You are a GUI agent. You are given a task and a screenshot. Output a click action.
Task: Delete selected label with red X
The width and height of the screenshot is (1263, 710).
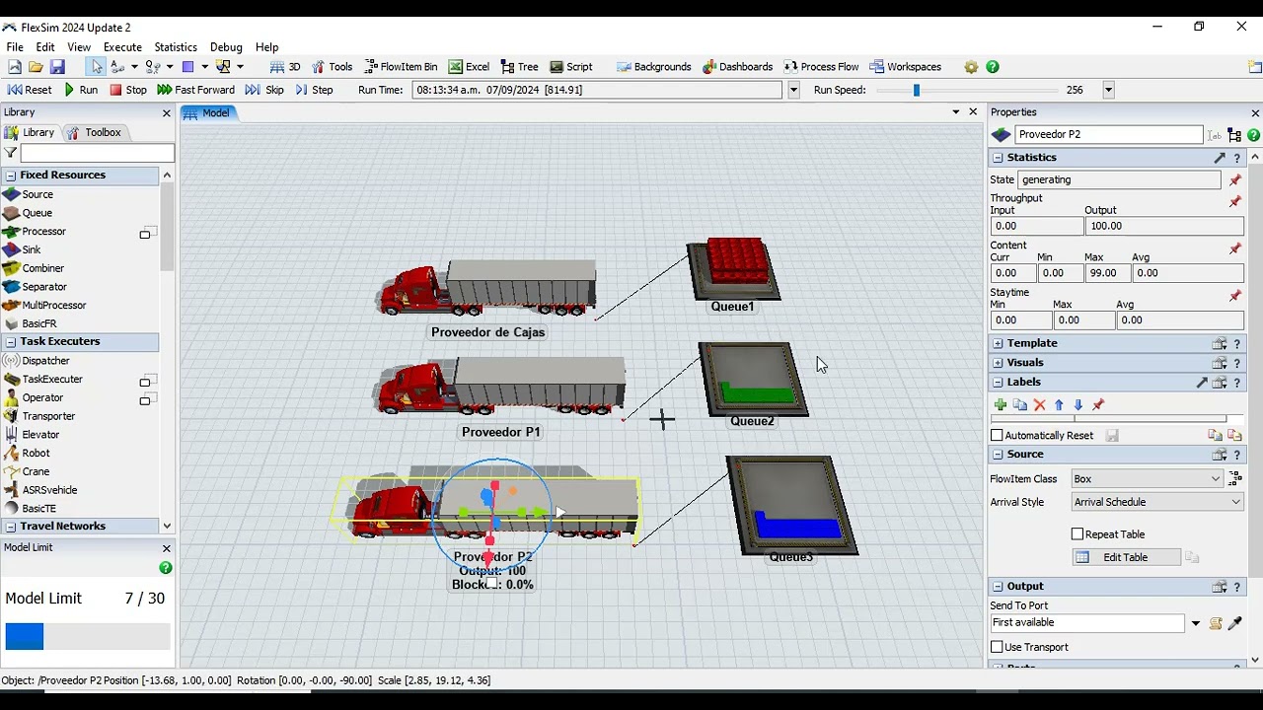1039,405
